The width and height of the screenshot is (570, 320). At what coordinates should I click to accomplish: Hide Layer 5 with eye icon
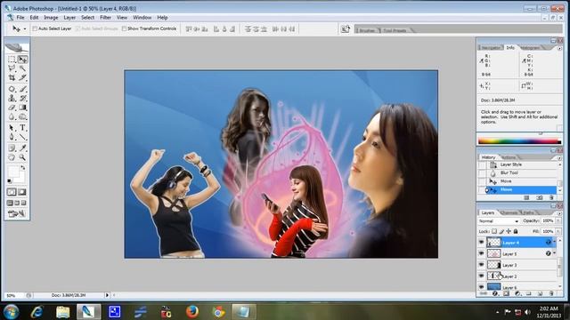482,253
